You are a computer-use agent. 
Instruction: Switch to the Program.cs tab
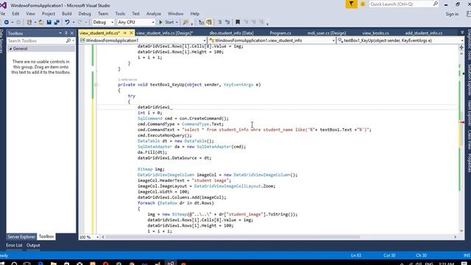(280, 33)
